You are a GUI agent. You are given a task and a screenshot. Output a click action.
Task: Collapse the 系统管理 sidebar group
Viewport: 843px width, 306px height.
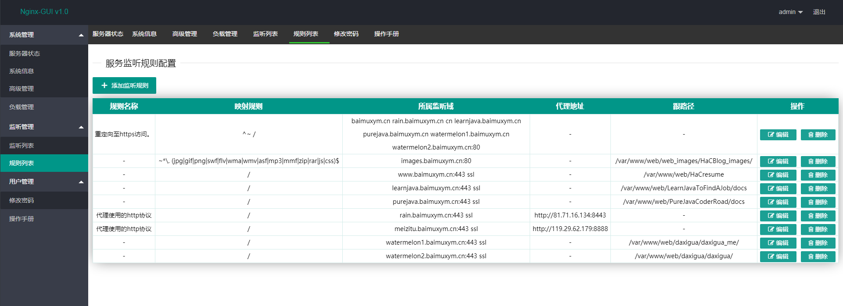[x=44, y=35]
